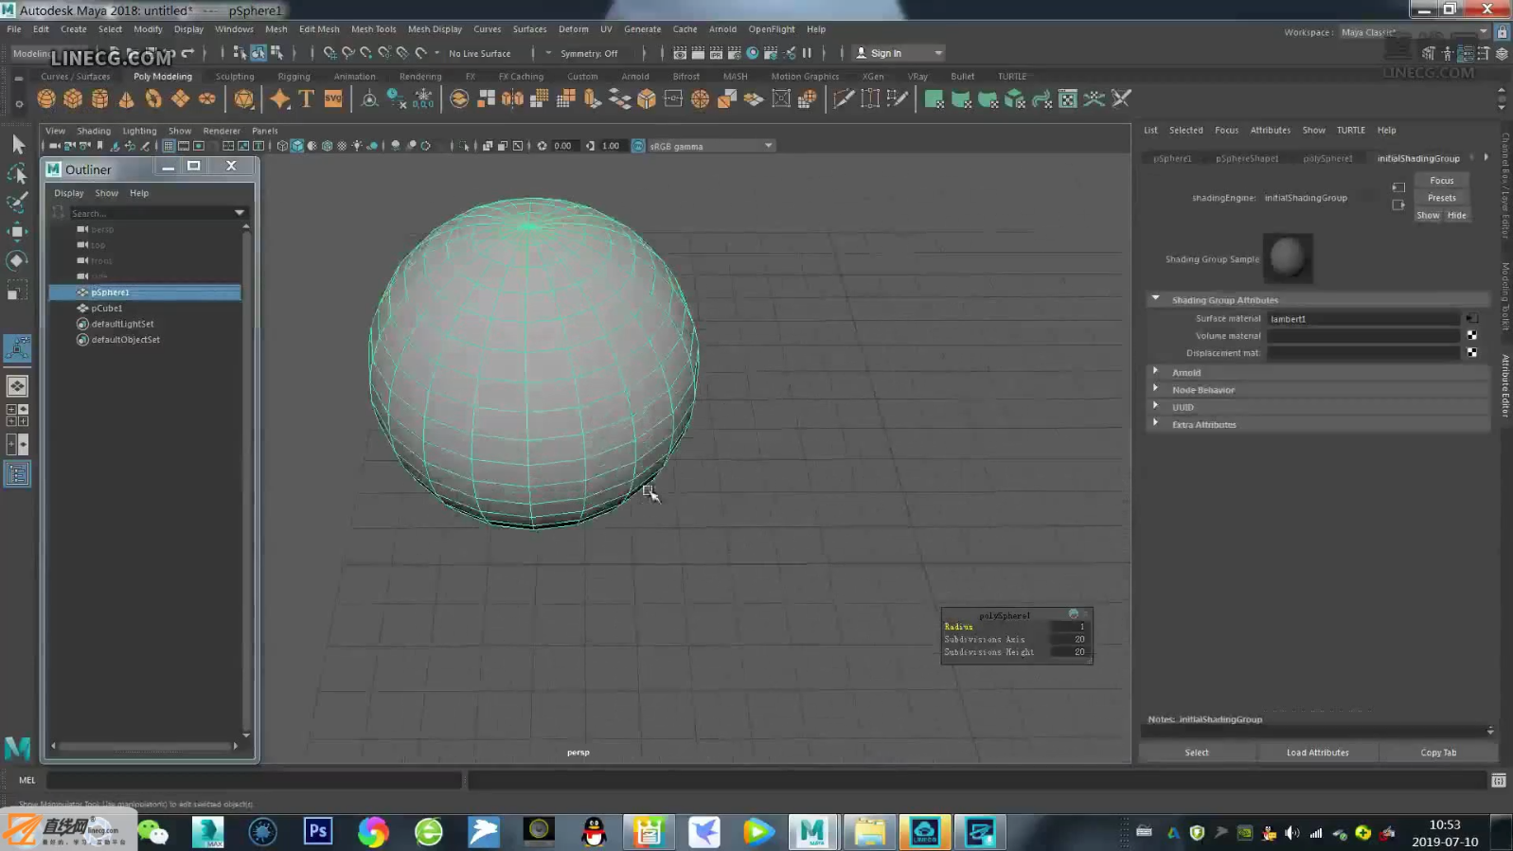Image resolution: width=1513 pixels, height=851 pixels.
Task: Select the Move tool in Tool Box
Action: point(17,231)
